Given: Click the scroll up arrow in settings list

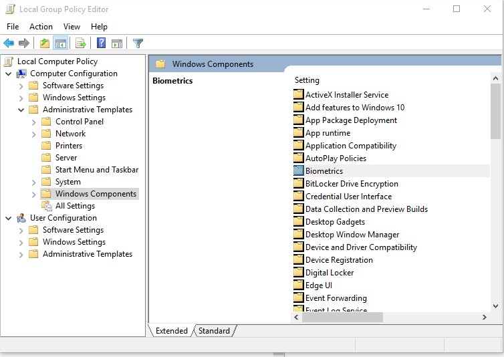Looking at the screenshot, I should click(x=495, y=78).
